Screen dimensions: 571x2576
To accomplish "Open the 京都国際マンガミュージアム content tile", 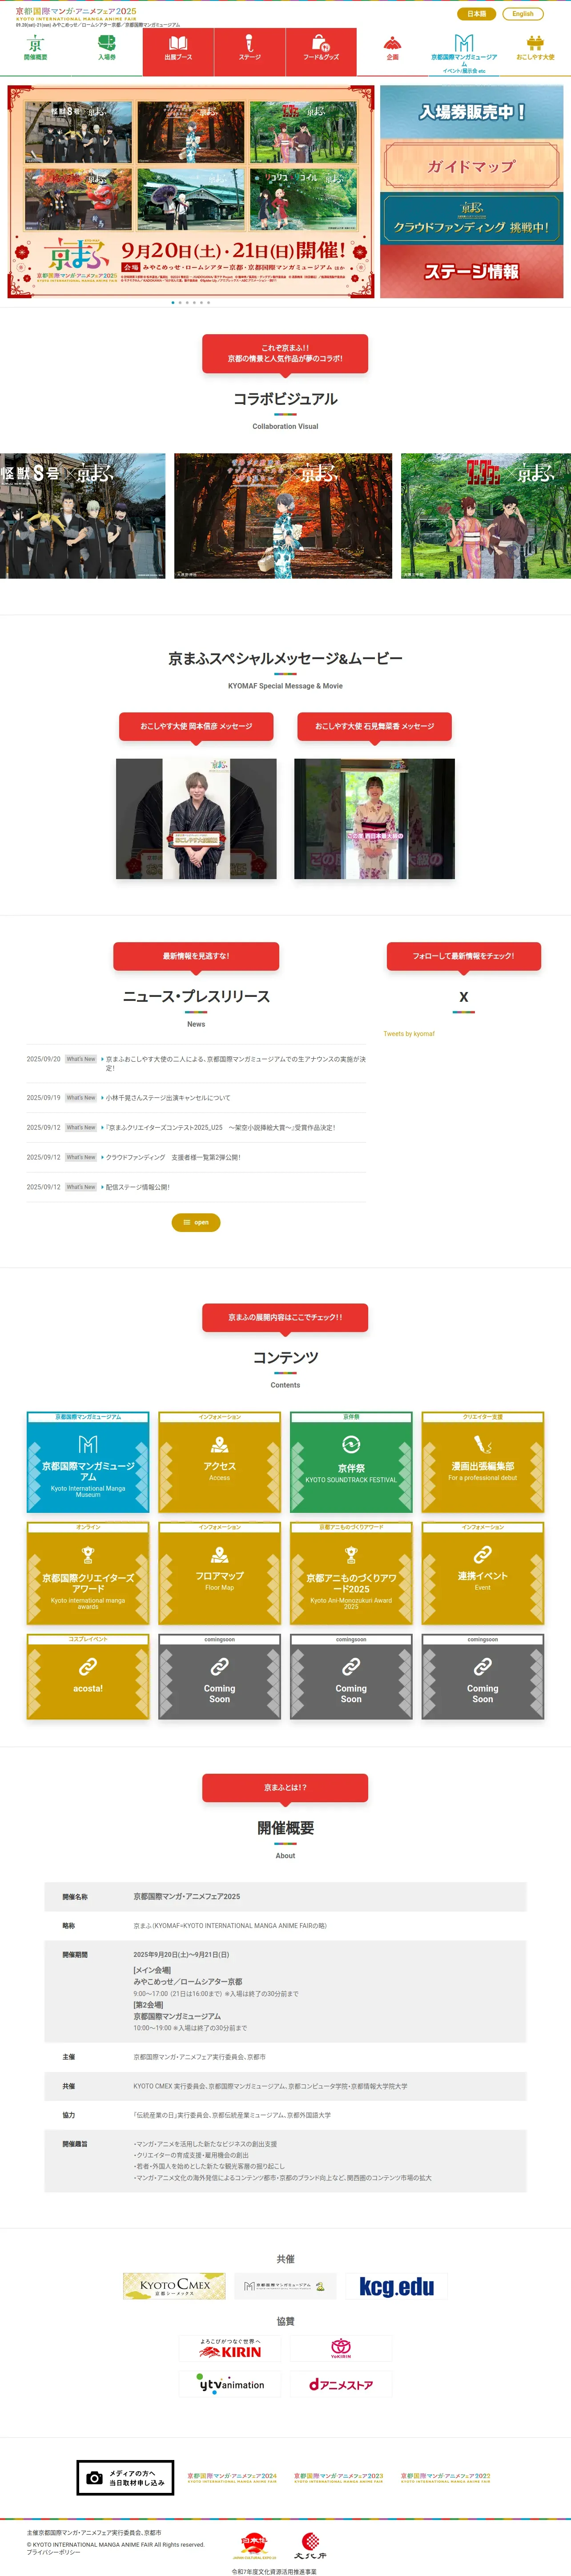I will [88, 1462].
